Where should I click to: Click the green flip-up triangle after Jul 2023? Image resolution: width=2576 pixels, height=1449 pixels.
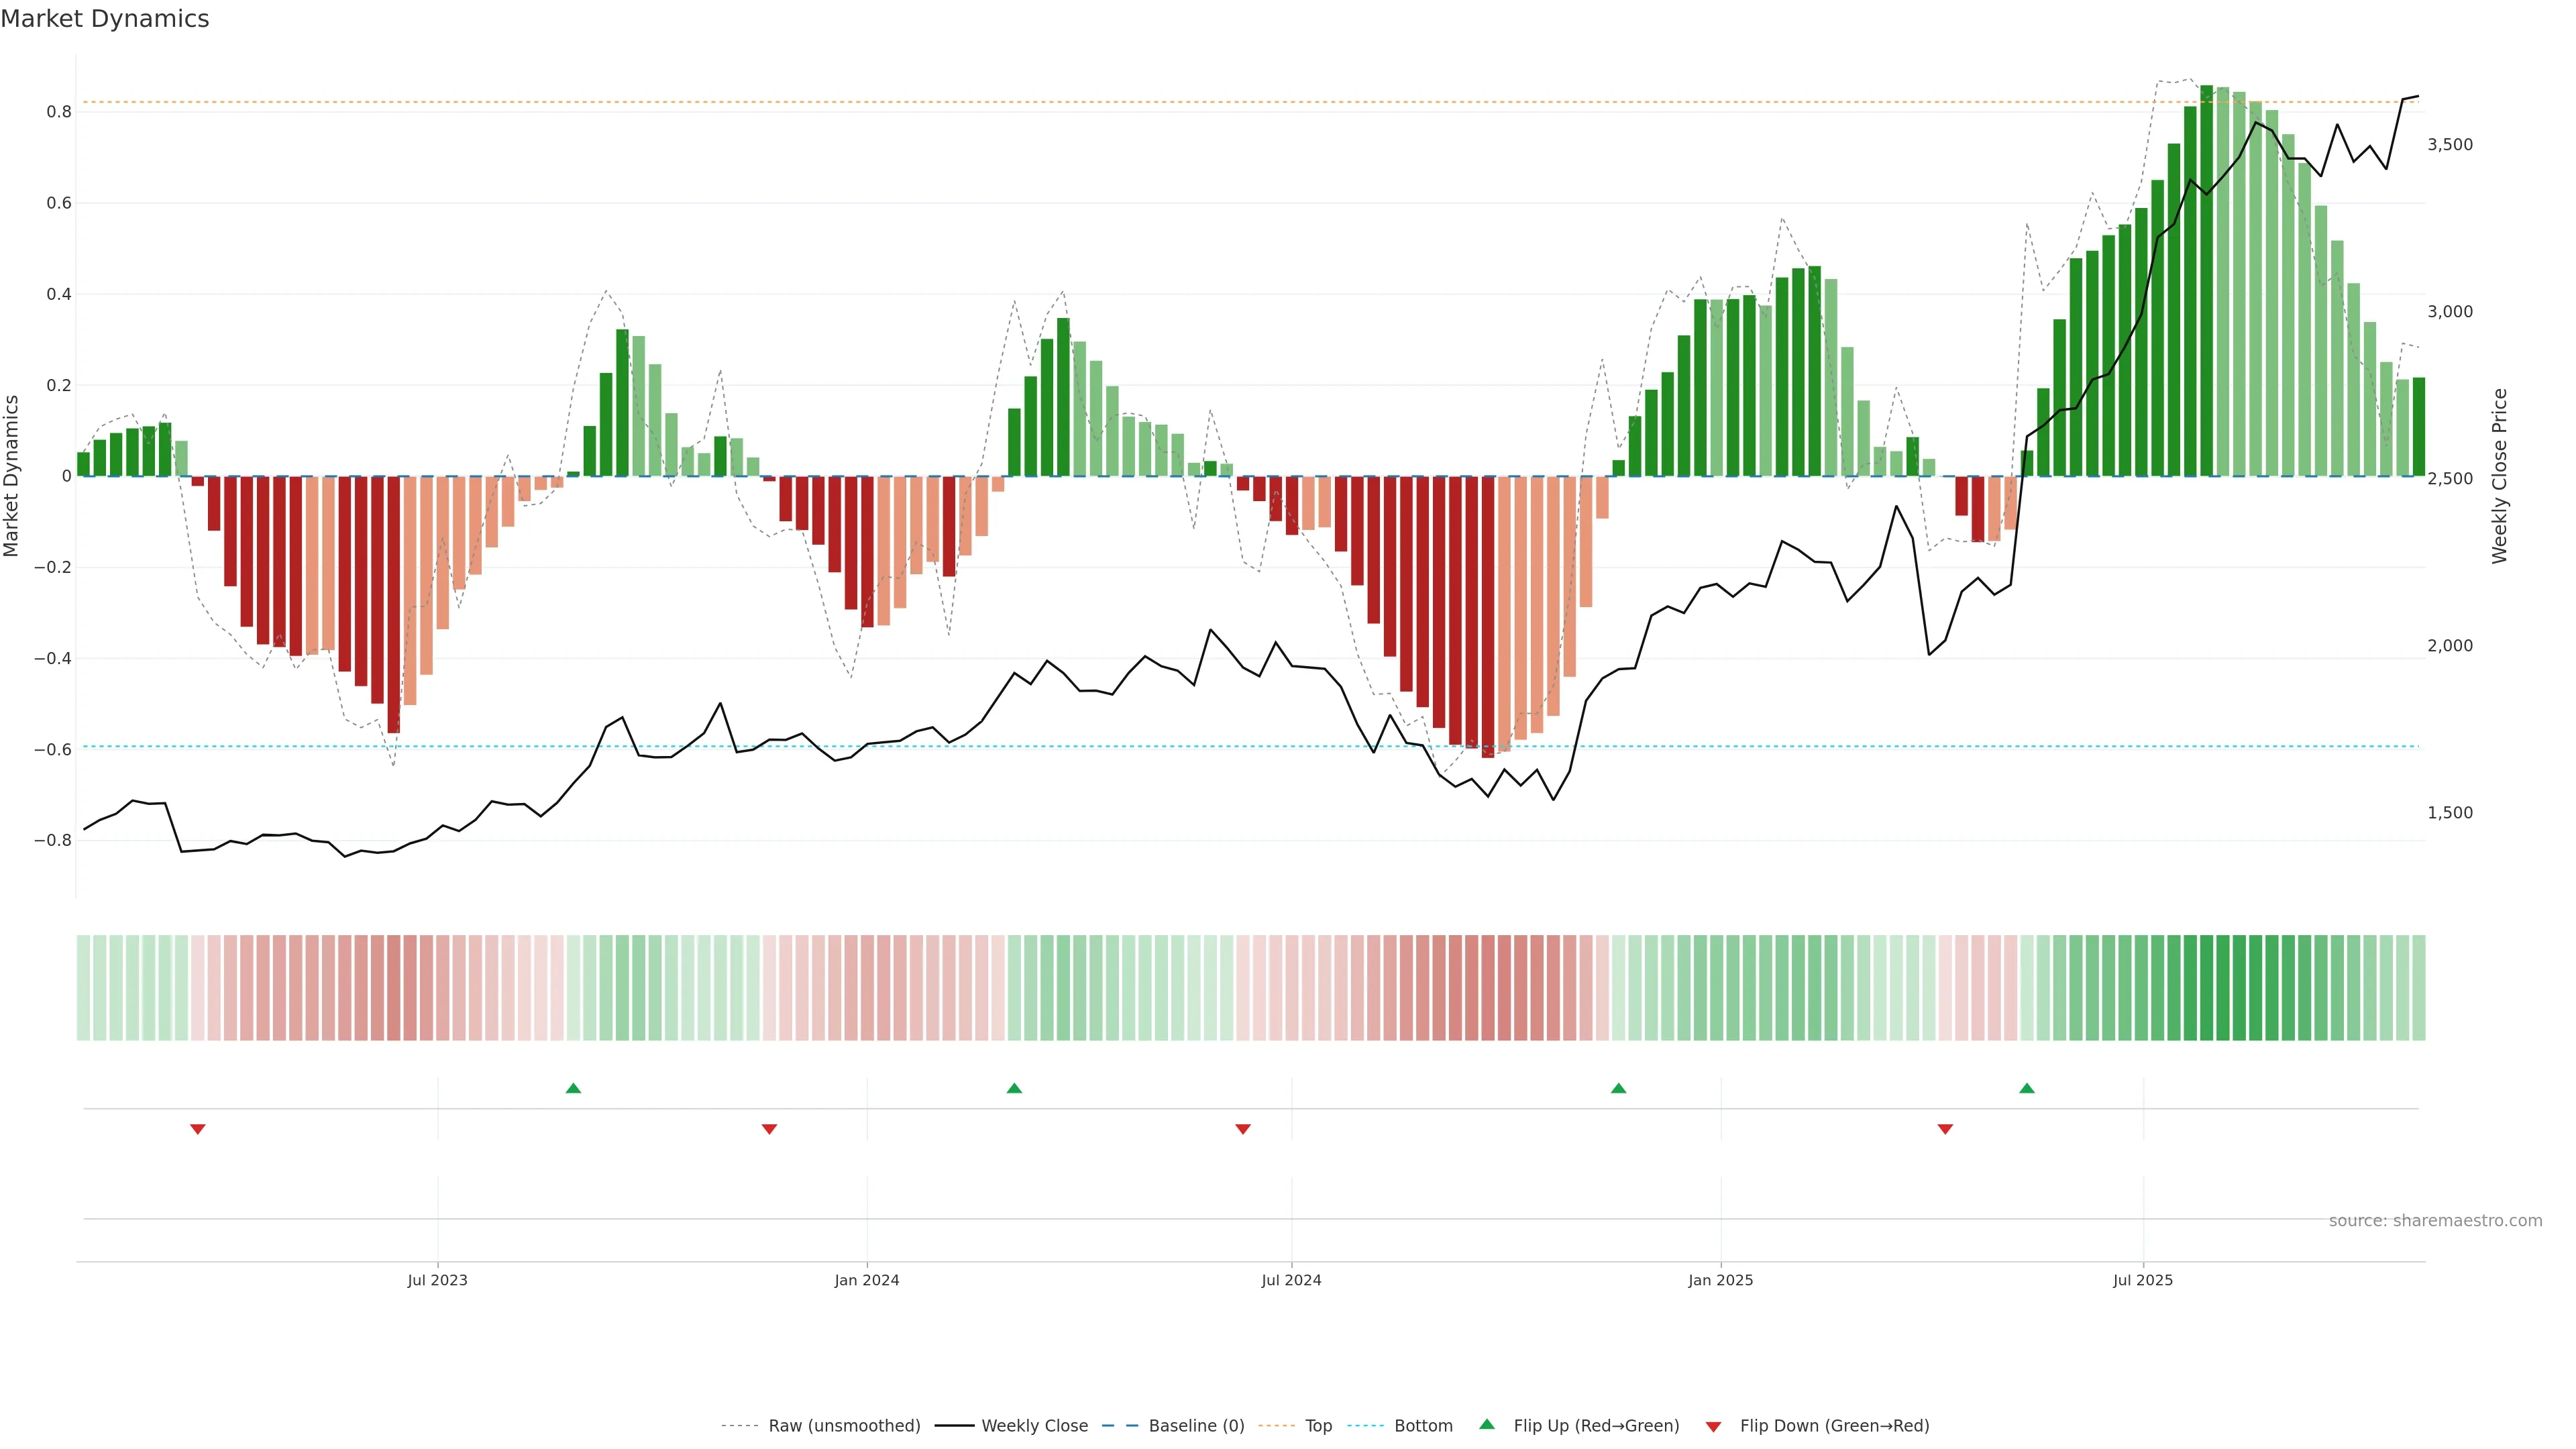[x=573, y=1088]
